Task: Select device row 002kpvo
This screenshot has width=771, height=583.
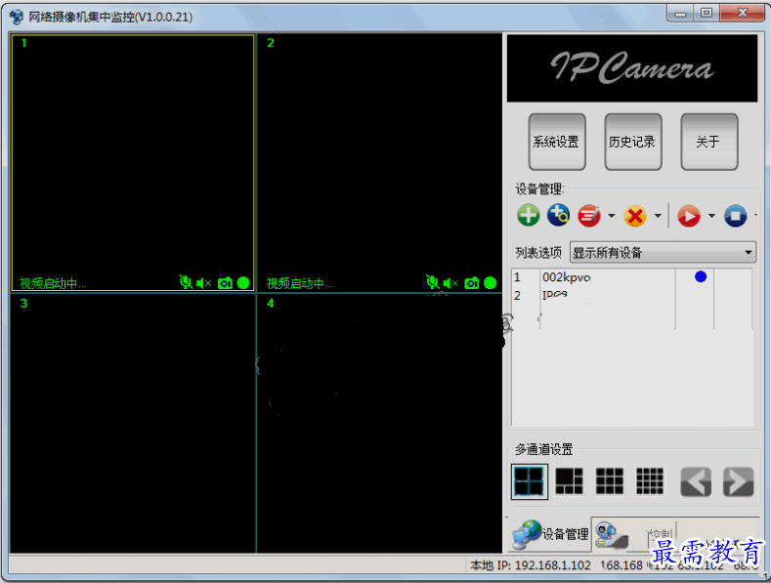Action: (632, 277)
